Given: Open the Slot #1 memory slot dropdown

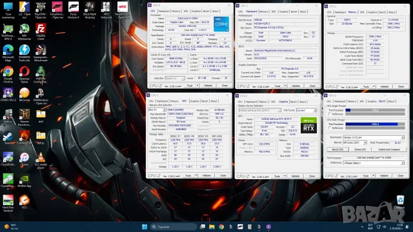Looking at the screenshot, I should click(157, 110).
